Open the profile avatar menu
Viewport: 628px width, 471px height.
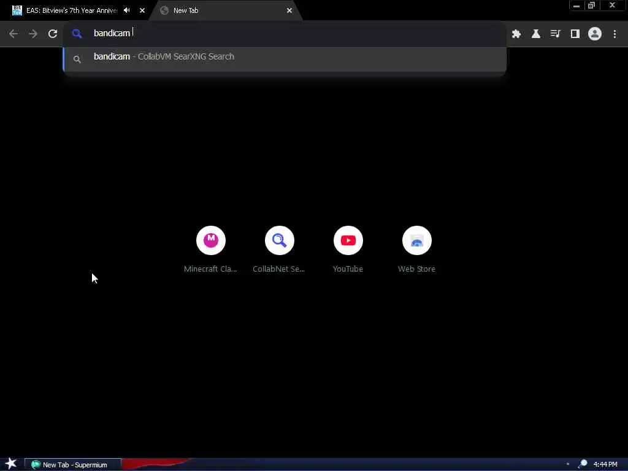[x=595, y=34]
